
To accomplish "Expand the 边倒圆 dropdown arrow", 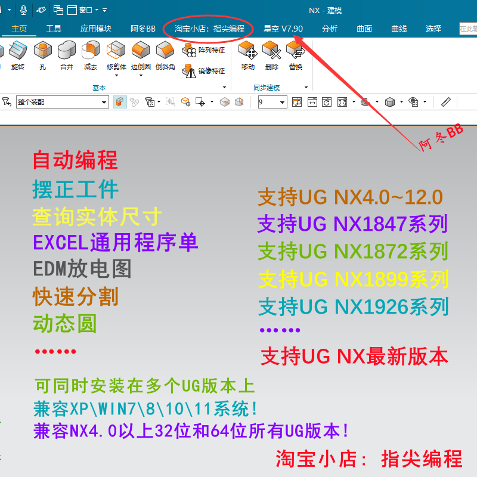I will point(141,76).
